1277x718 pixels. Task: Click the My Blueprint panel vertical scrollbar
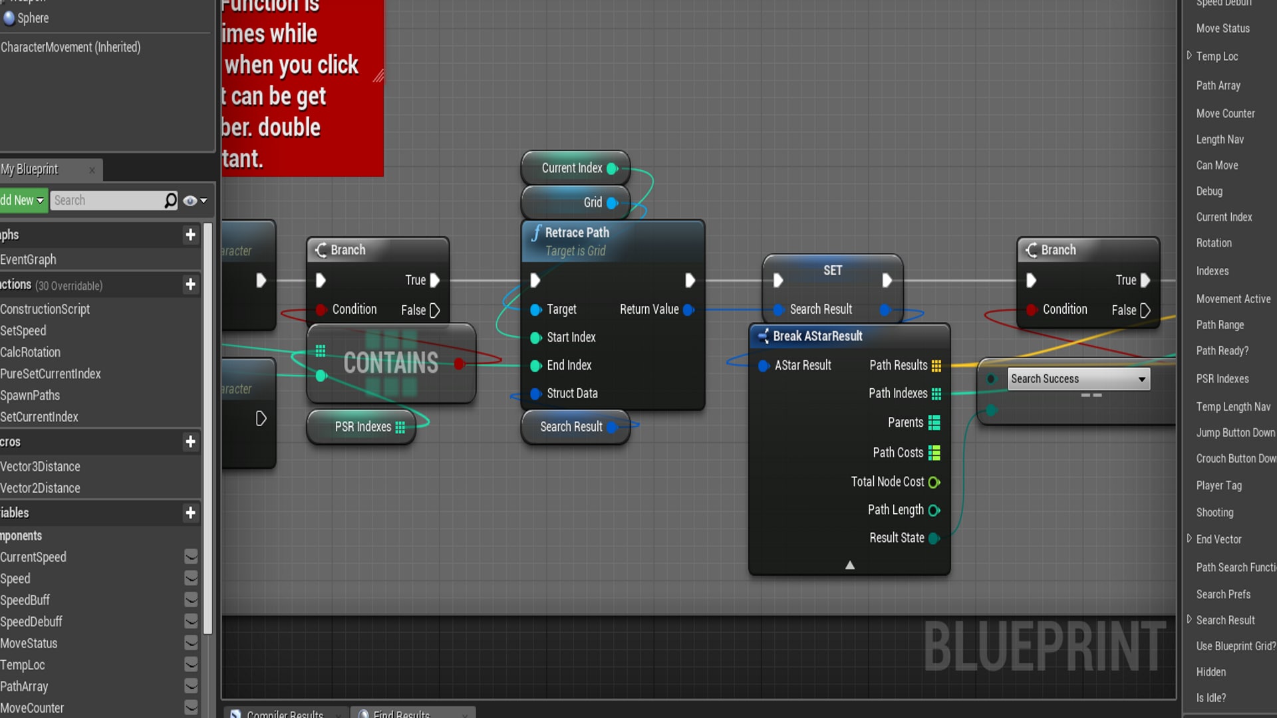point(208,425)
